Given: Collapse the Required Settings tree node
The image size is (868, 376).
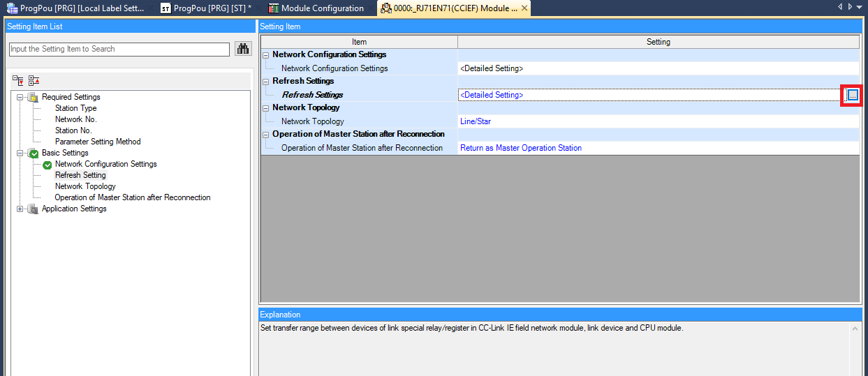Looking at the screenshot, I should pos(20,97).
